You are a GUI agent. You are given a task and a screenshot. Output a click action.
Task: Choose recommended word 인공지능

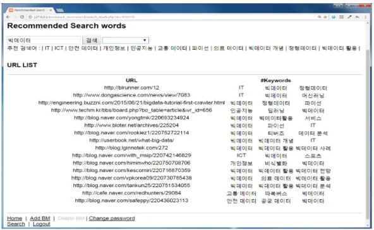click(142, 48)
